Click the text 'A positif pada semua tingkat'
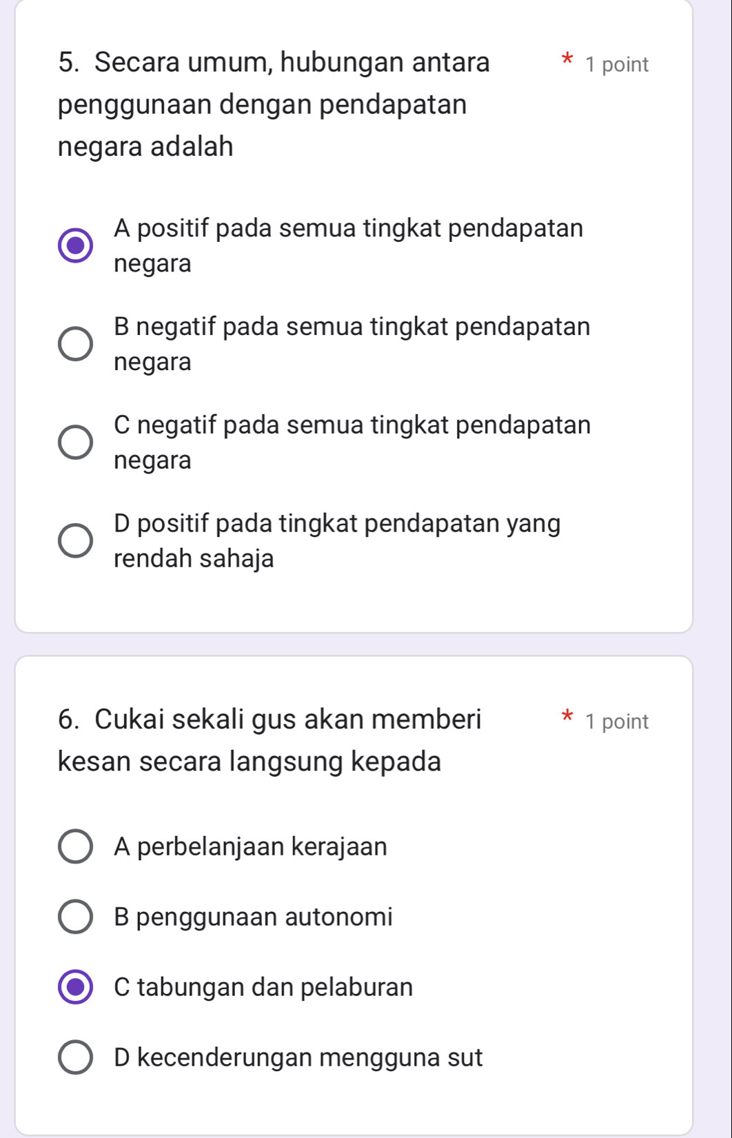 pos(349,228)
